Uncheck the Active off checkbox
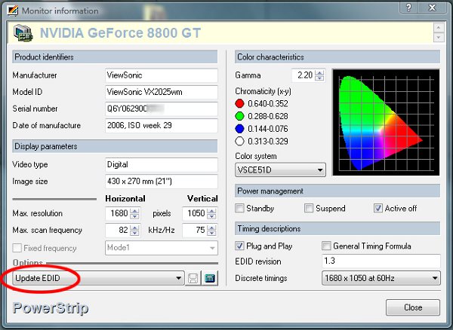Image resolution: width=453 pixels, height=330 pixels. [378, 208]
